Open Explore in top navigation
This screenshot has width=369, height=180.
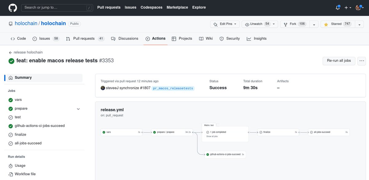click(x=199, y=7)
